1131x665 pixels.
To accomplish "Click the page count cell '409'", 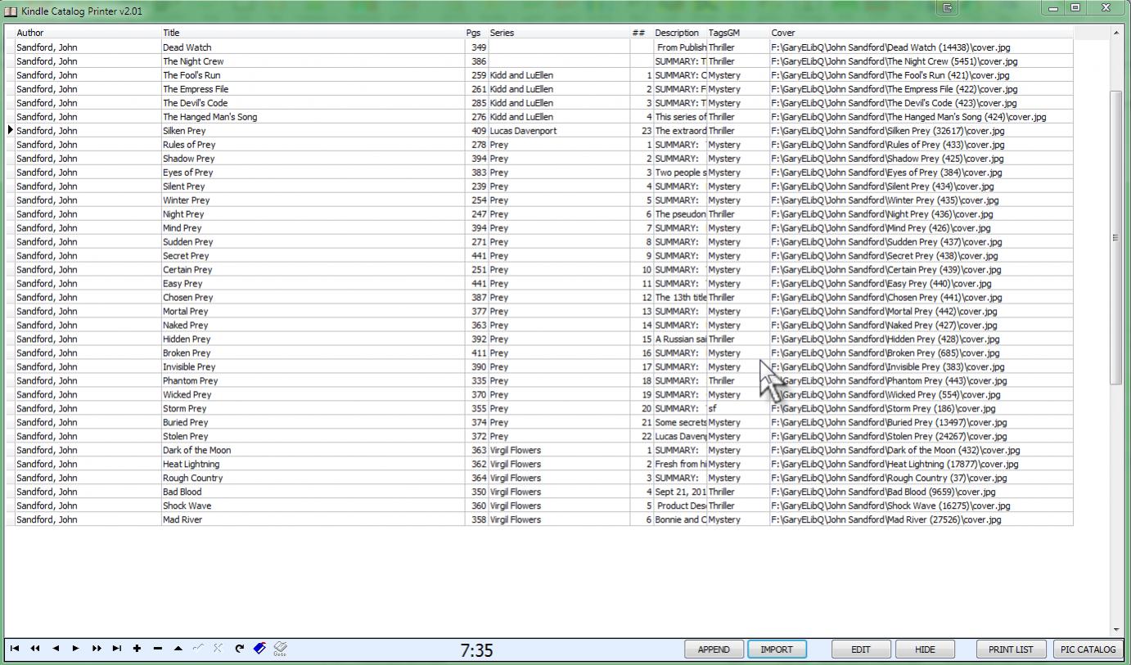I will pos(476,131).
